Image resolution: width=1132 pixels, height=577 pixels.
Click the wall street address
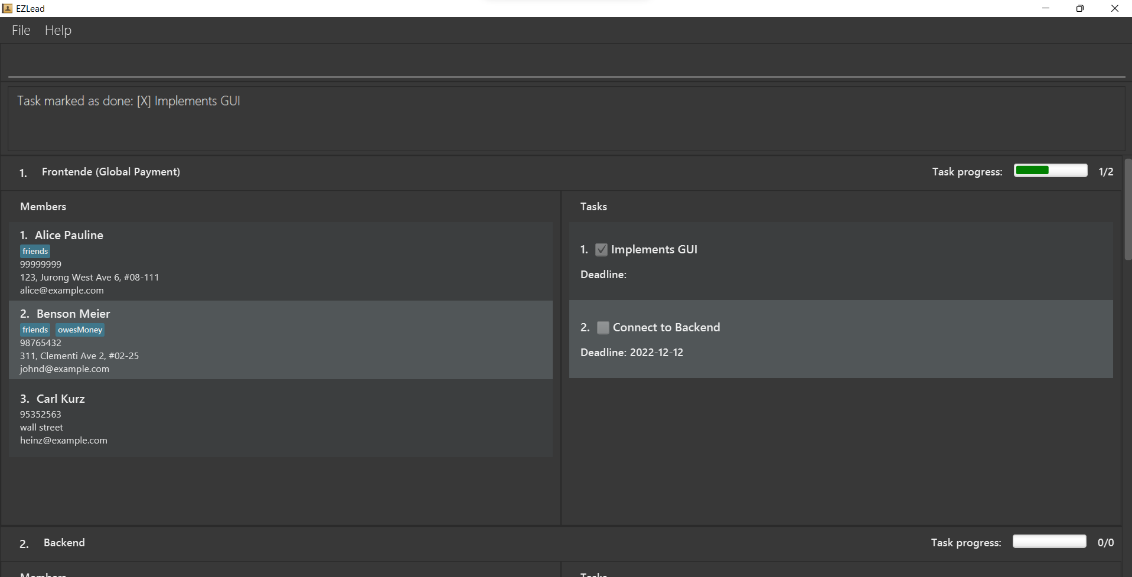[x=41, y=428]
